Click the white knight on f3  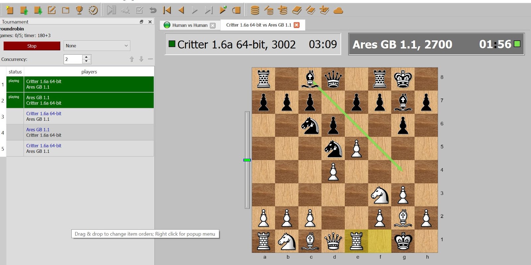pyautogui.click(x=380, y=195)
